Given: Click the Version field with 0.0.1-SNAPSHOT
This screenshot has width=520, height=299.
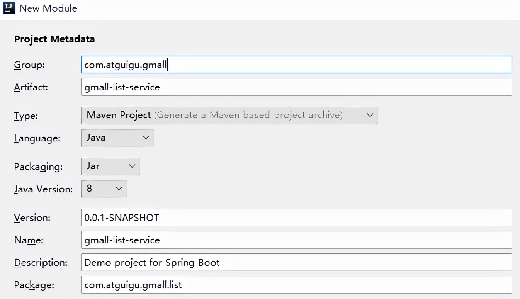Looking at the screenshot, I should 296,217.
